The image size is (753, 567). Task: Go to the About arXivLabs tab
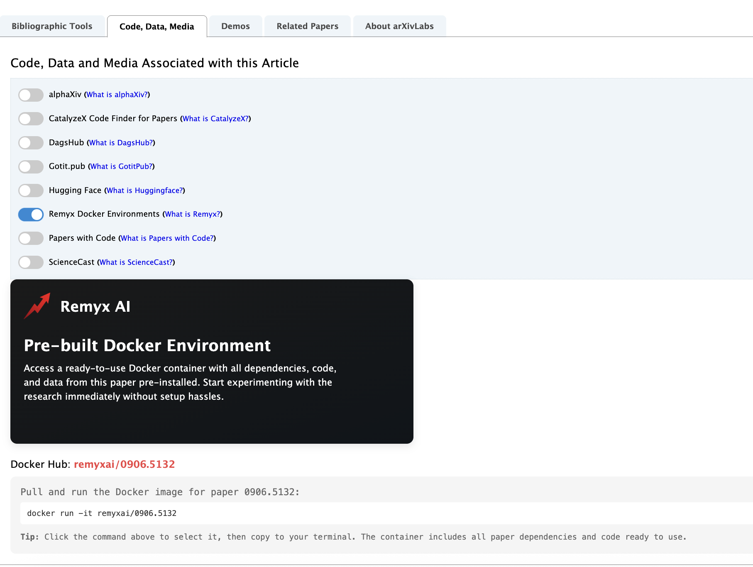click(399, 26)
